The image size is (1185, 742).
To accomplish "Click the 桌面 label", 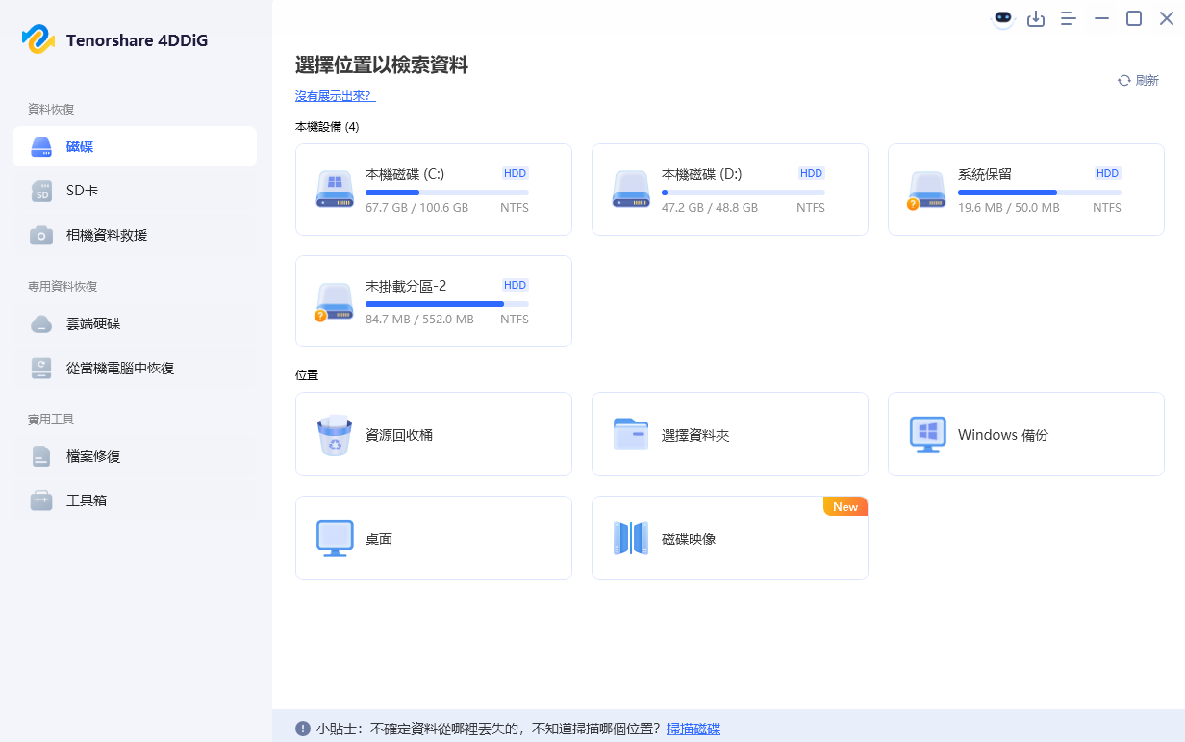I will [x=379, y=539].
